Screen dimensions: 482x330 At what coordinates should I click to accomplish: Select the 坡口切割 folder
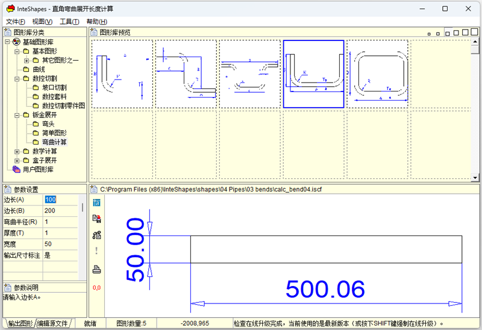54,87
